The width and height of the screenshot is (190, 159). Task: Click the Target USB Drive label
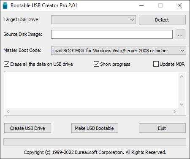(22, 19)
